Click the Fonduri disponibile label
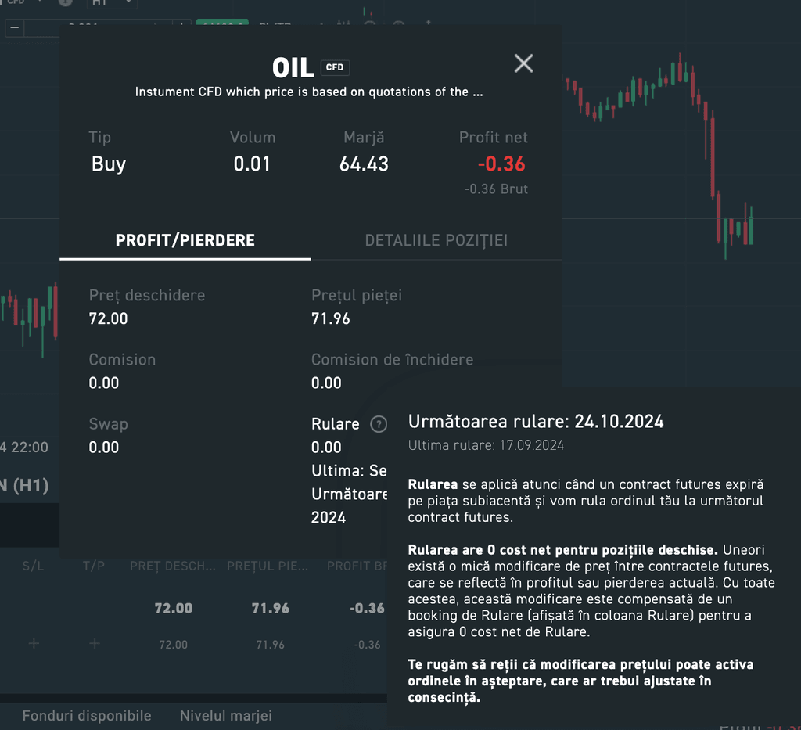The height and width of the screenshot is (730, 801). (87, 716)
